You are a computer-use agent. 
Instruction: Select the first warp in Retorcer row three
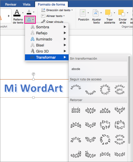(76, 140)
